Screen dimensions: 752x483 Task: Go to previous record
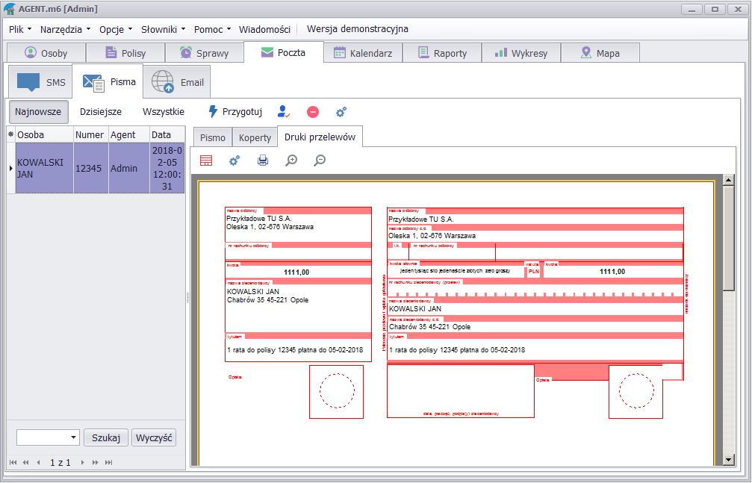click(x=38, y=462)
